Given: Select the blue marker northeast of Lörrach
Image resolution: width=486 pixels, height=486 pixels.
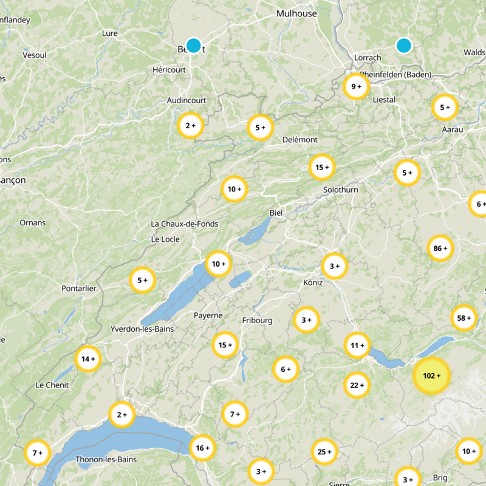Looking at the screenshot, I should (403, 46).
